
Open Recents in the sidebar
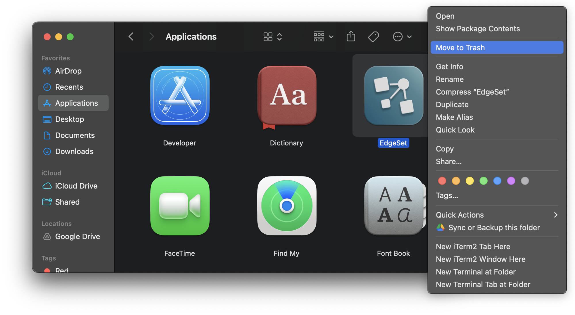(73, 87)
